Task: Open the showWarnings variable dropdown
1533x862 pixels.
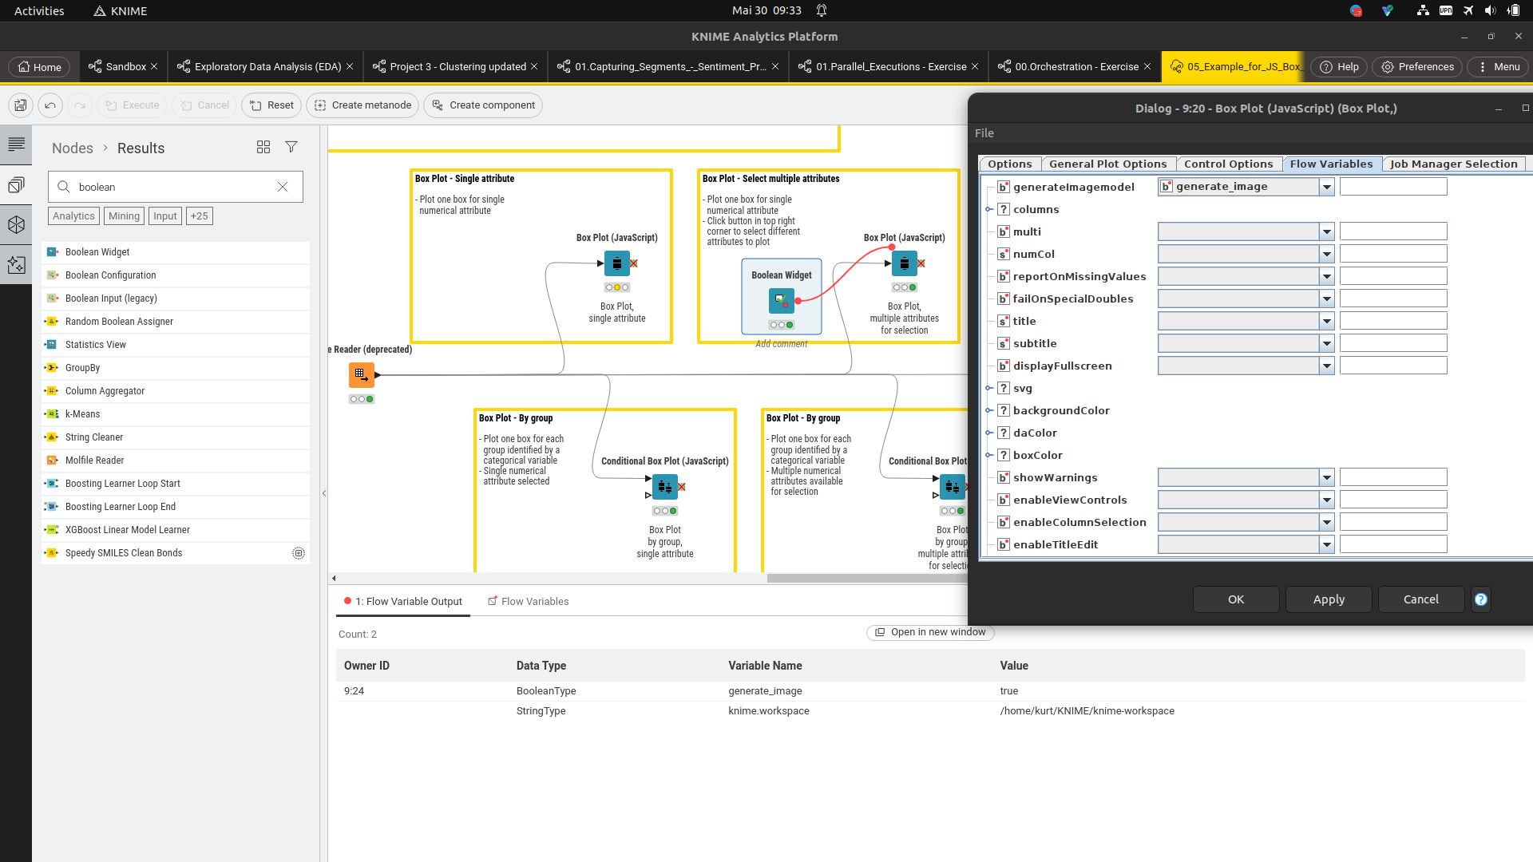Action: [1326, 477]
